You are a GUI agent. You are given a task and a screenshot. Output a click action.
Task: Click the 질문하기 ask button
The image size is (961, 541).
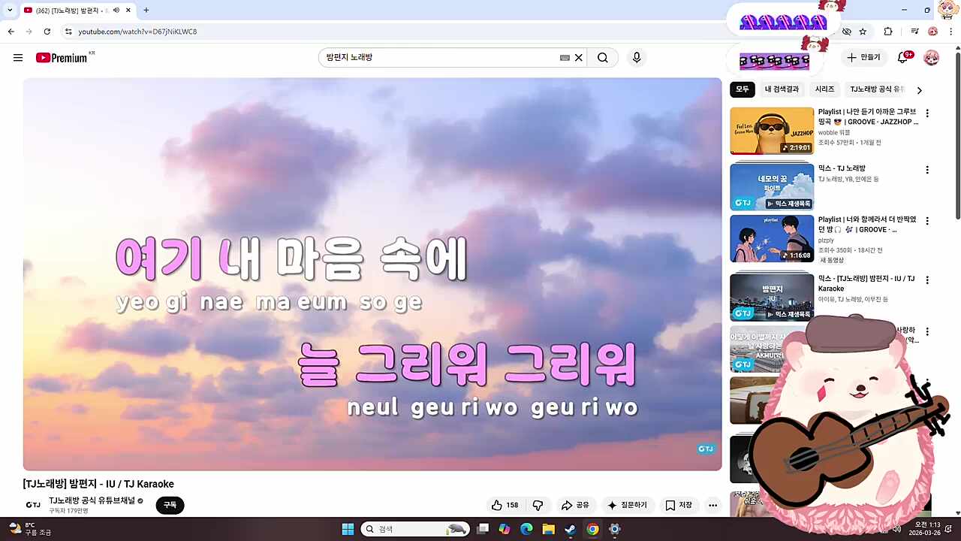click(628, 506)
